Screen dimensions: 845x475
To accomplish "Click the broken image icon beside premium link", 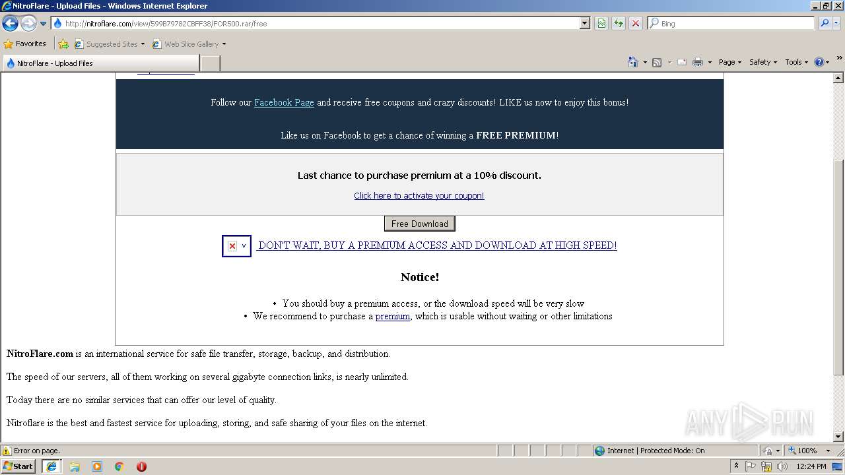I will coord(237,246).
